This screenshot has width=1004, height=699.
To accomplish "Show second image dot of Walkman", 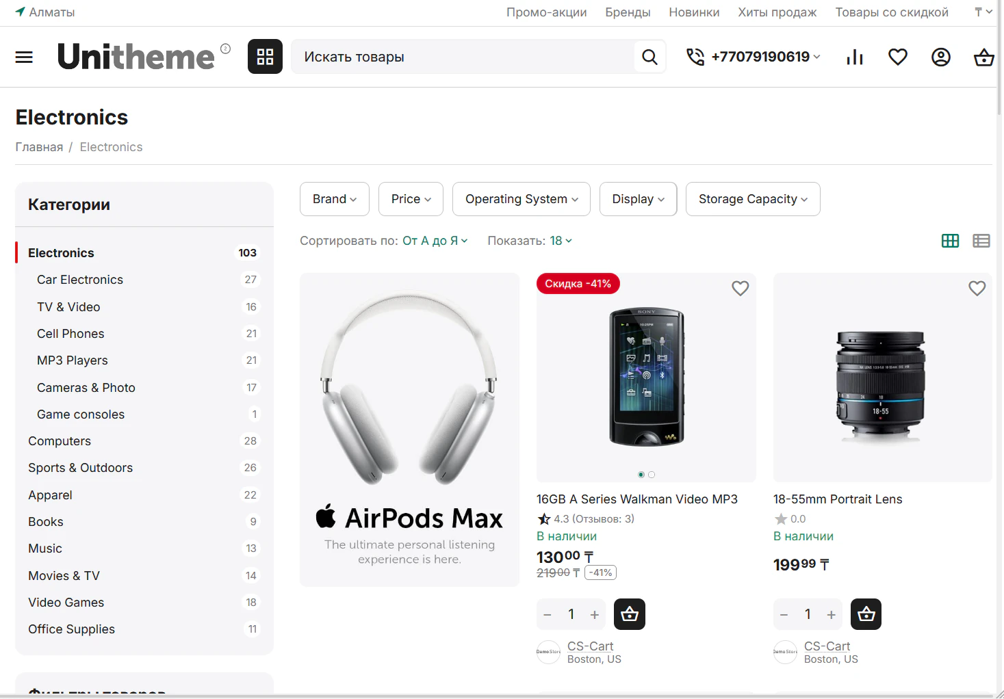I will click(652, 475).
